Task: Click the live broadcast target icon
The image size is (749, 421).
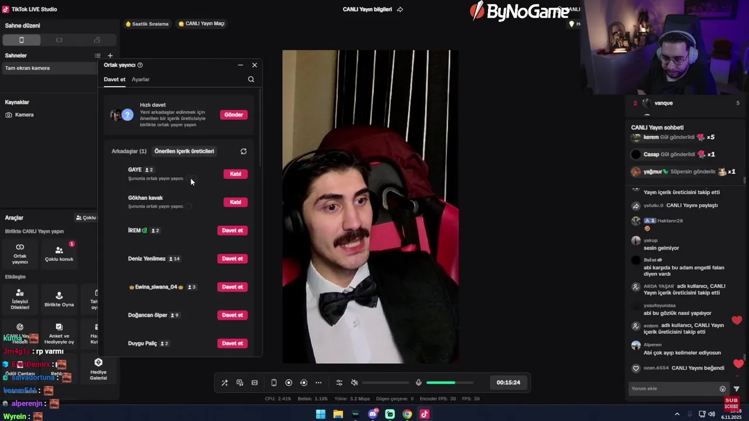Action: coord(304,383)
